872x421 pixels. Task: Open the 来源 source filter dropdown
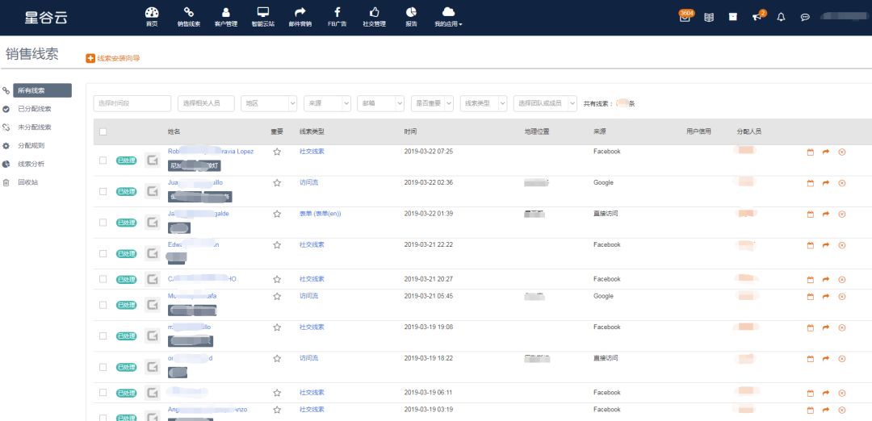pos(327,103)
